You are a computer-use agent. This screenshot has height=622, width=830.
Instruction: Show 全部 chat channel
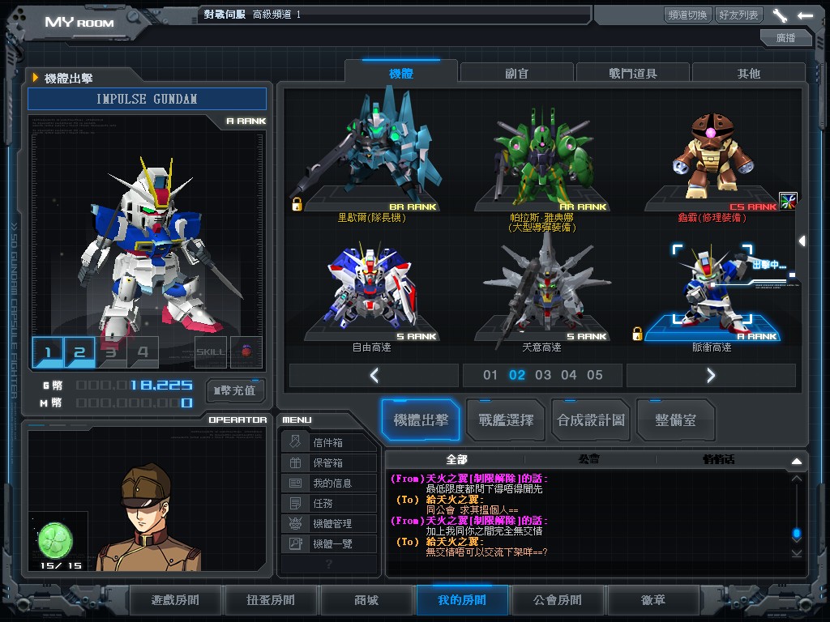click(456, 459)
